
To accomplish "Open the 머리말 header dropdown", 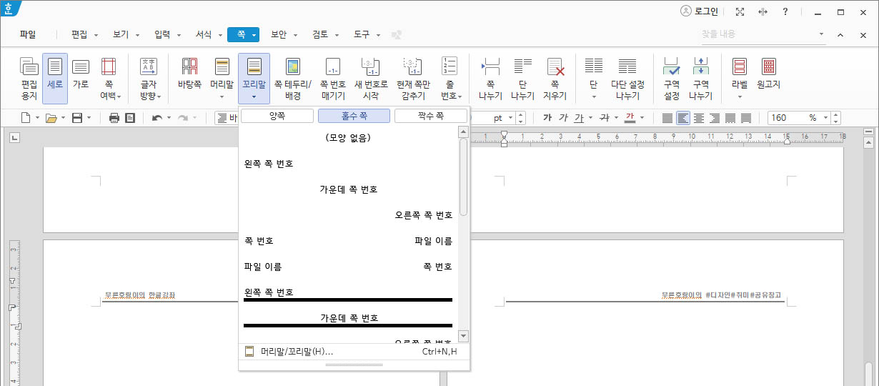I will 222,79.
